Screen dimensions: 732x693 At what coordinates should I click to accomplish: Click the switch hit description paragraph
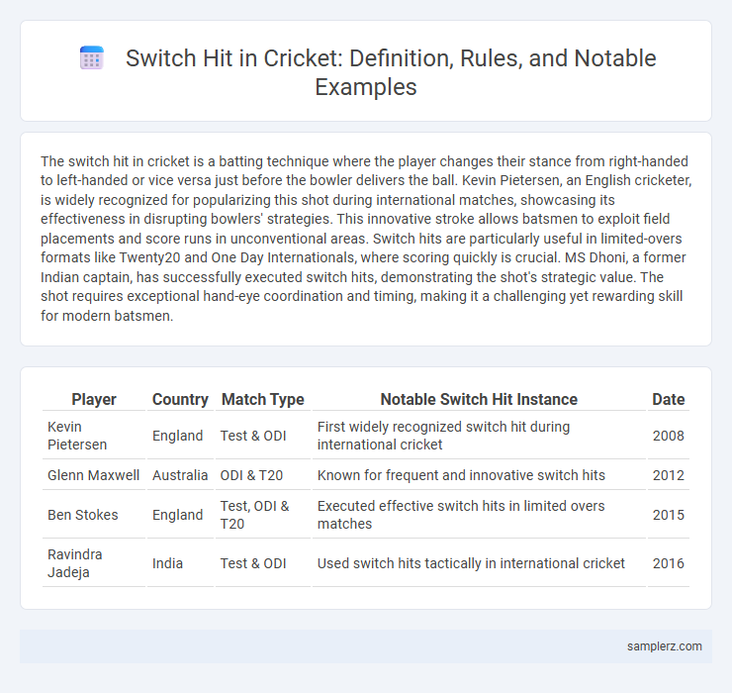366,239
